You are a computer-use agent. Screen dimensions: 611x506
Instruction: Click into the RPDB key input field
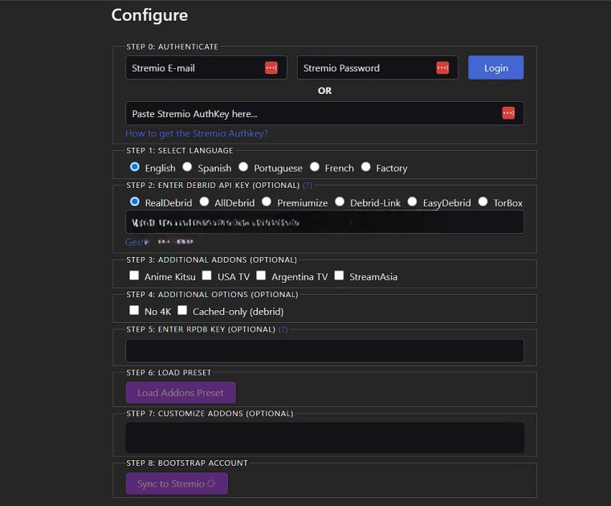tap(324, 350)
